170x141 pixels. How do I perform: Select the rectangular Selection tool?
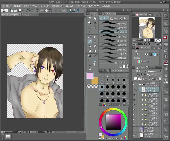pyautogui.click(x=90, y=27)
